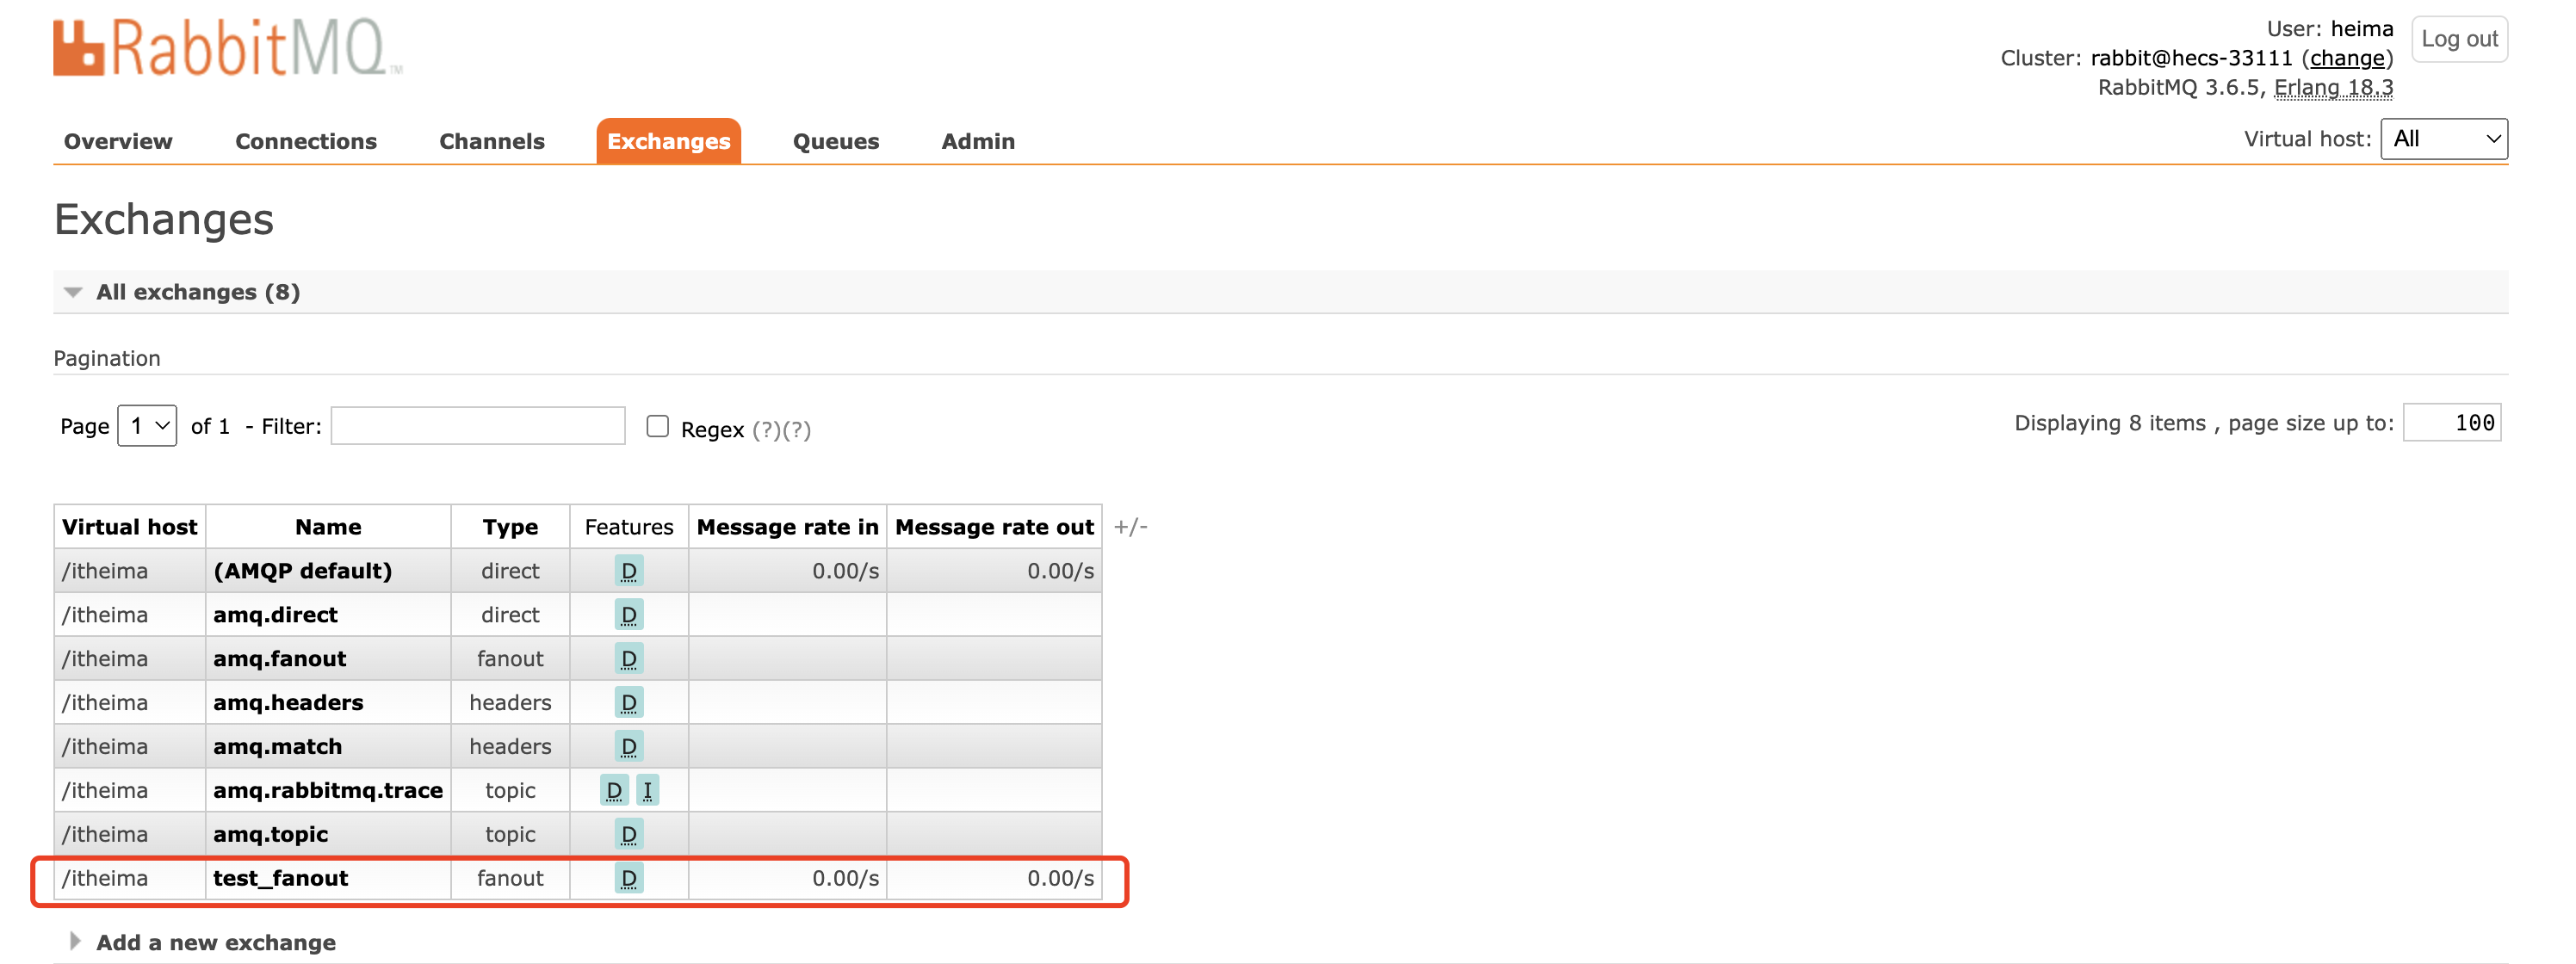Click the D badge on amq.fanout row
The image size is (2576, 964).
click(x=628, y=659)
